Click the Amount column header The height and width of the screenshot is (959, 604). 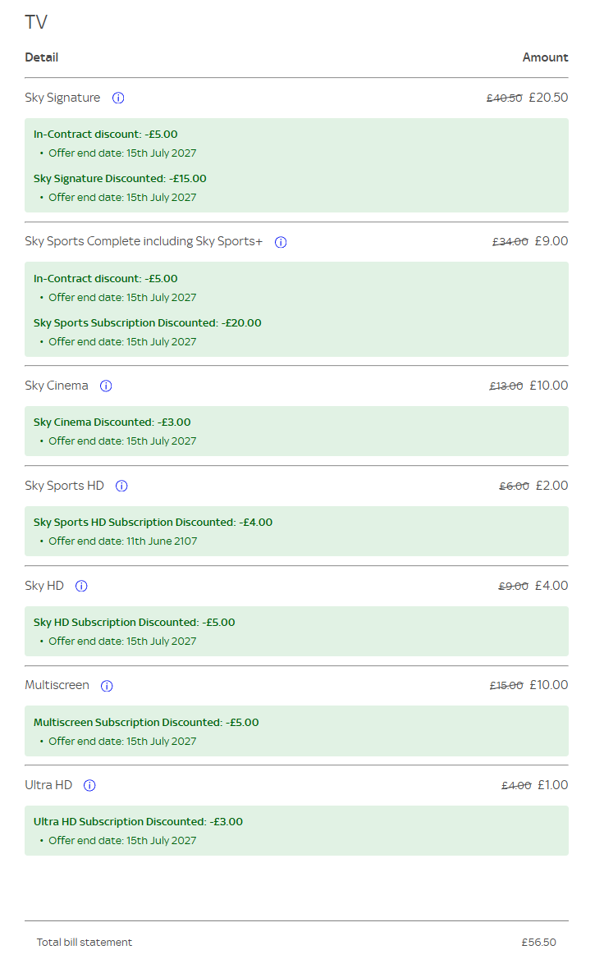[545, 57]
